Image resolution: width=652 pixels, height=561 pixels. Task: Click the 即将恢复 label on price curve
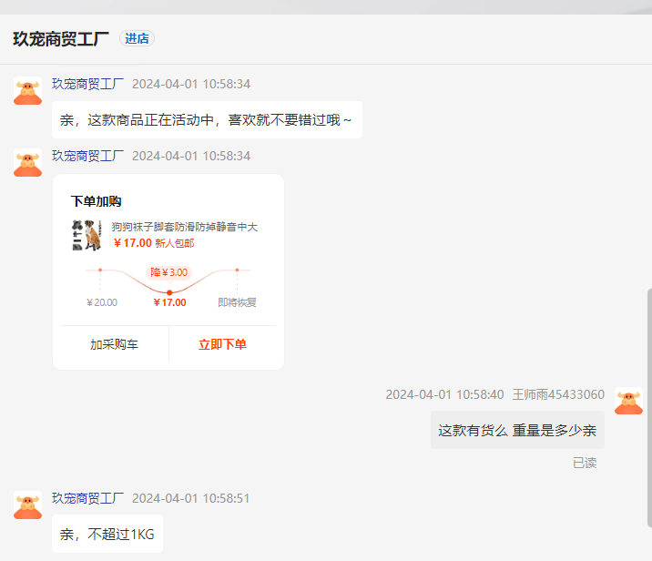(x=237, y=302)
